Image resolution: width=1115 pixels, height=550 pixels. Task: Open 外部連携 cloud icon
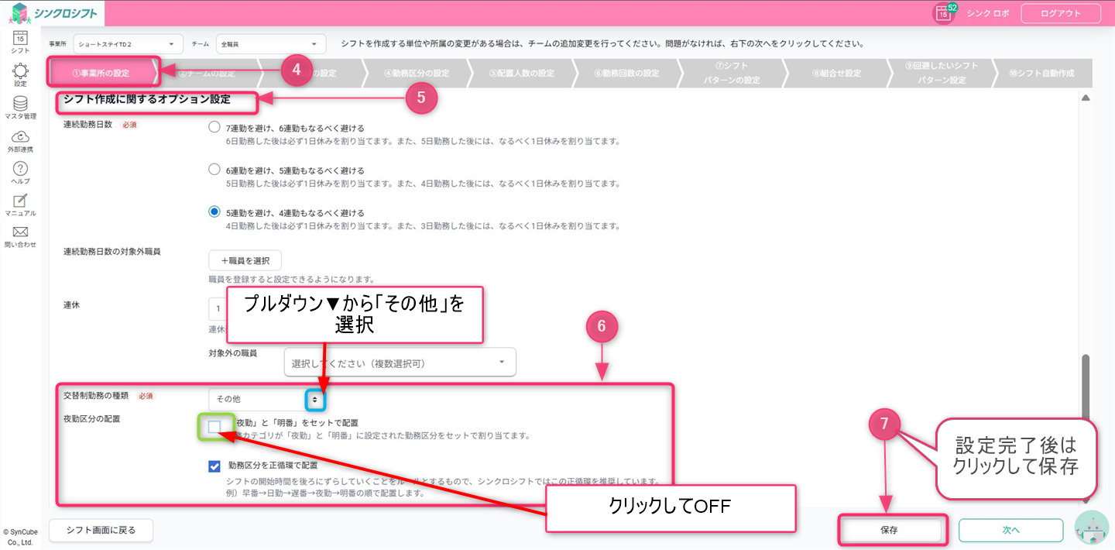[x=20, y=136]
